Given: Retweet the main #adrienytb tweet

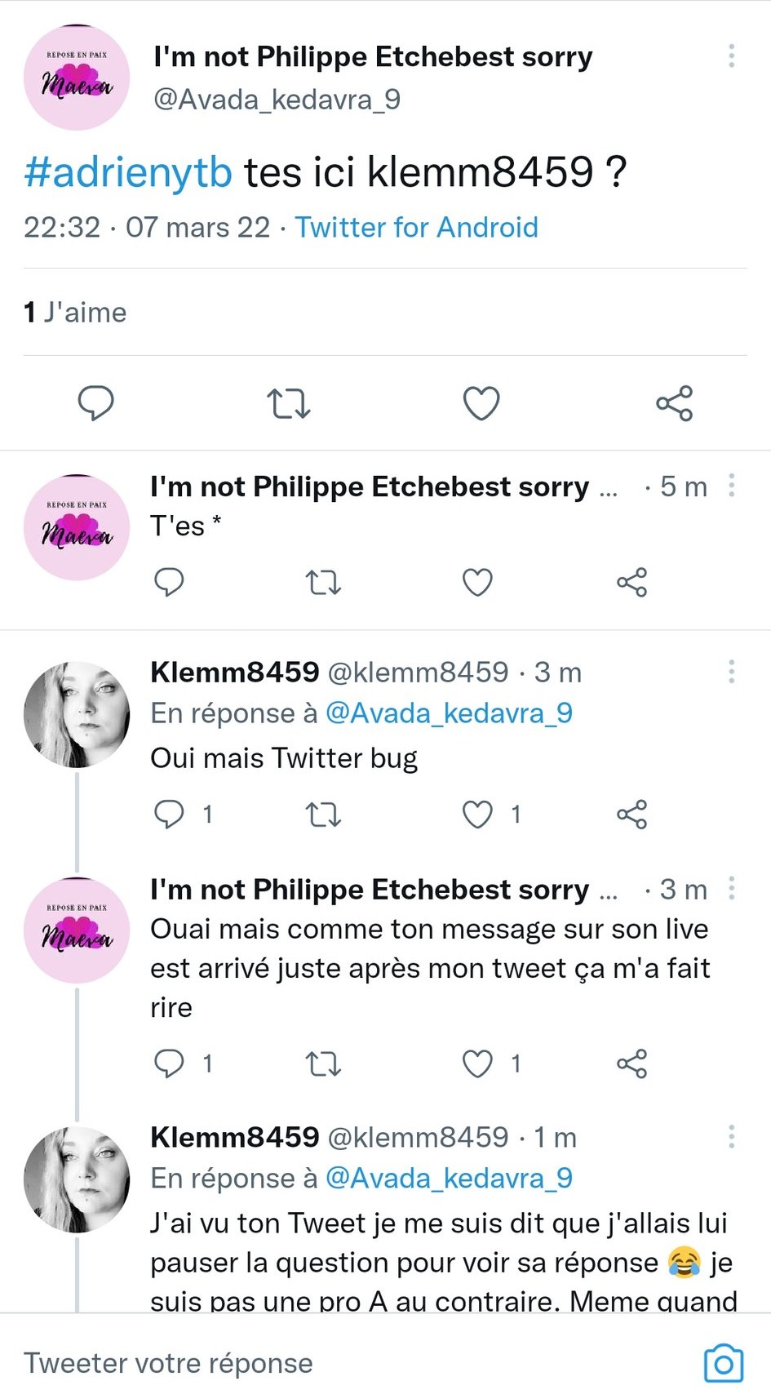Looking at the screenshot, I should coord(289,402).
